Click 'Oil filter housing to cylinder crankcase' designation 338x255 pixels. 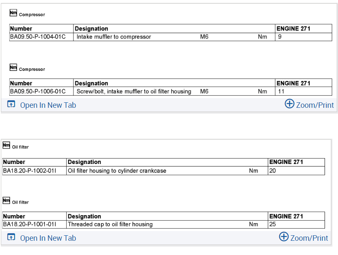(x=117, y=171)
